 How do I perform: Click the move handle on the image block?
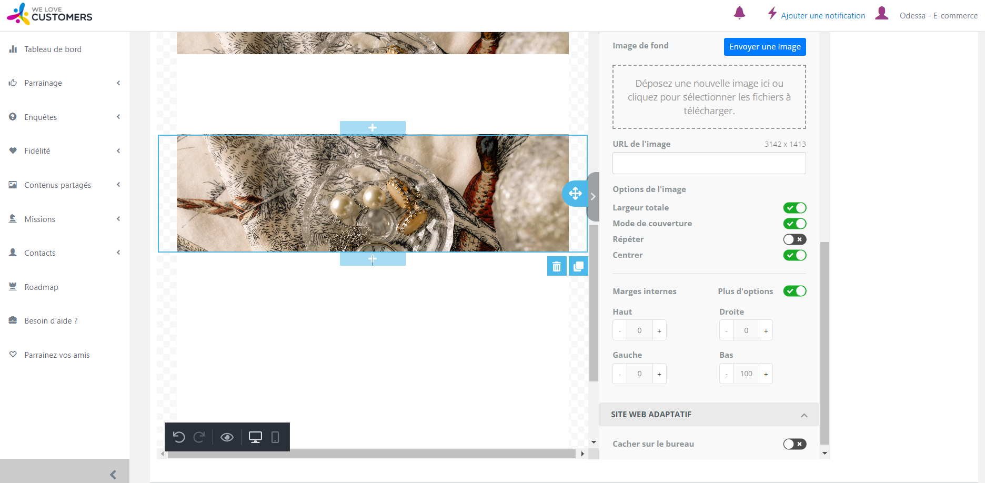click(x=575, y=194)
